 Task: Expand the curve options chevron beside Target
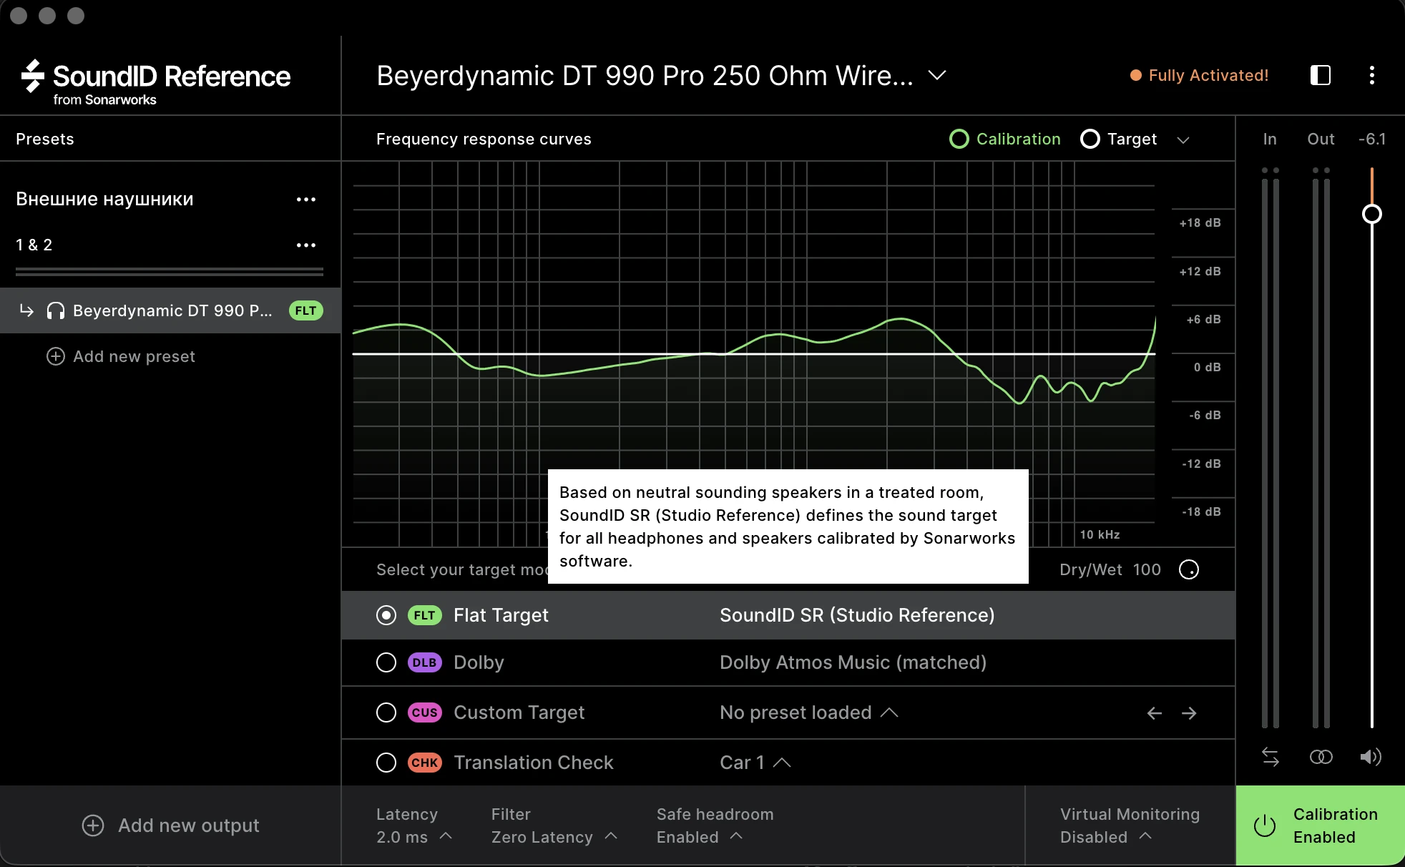(x=1183, y=140)
